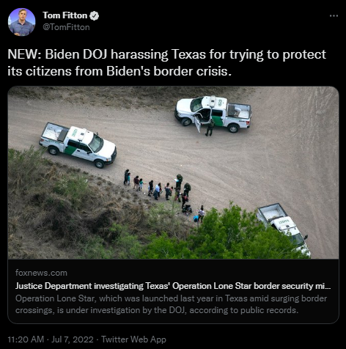Click the tweet text about Biden DOJ
The height and width of the screenshot is (349, 346).
pos(166,63)
